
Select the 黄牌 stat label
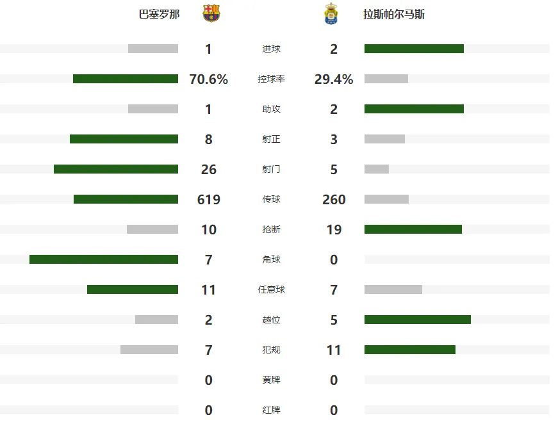[x=271, y=380]
